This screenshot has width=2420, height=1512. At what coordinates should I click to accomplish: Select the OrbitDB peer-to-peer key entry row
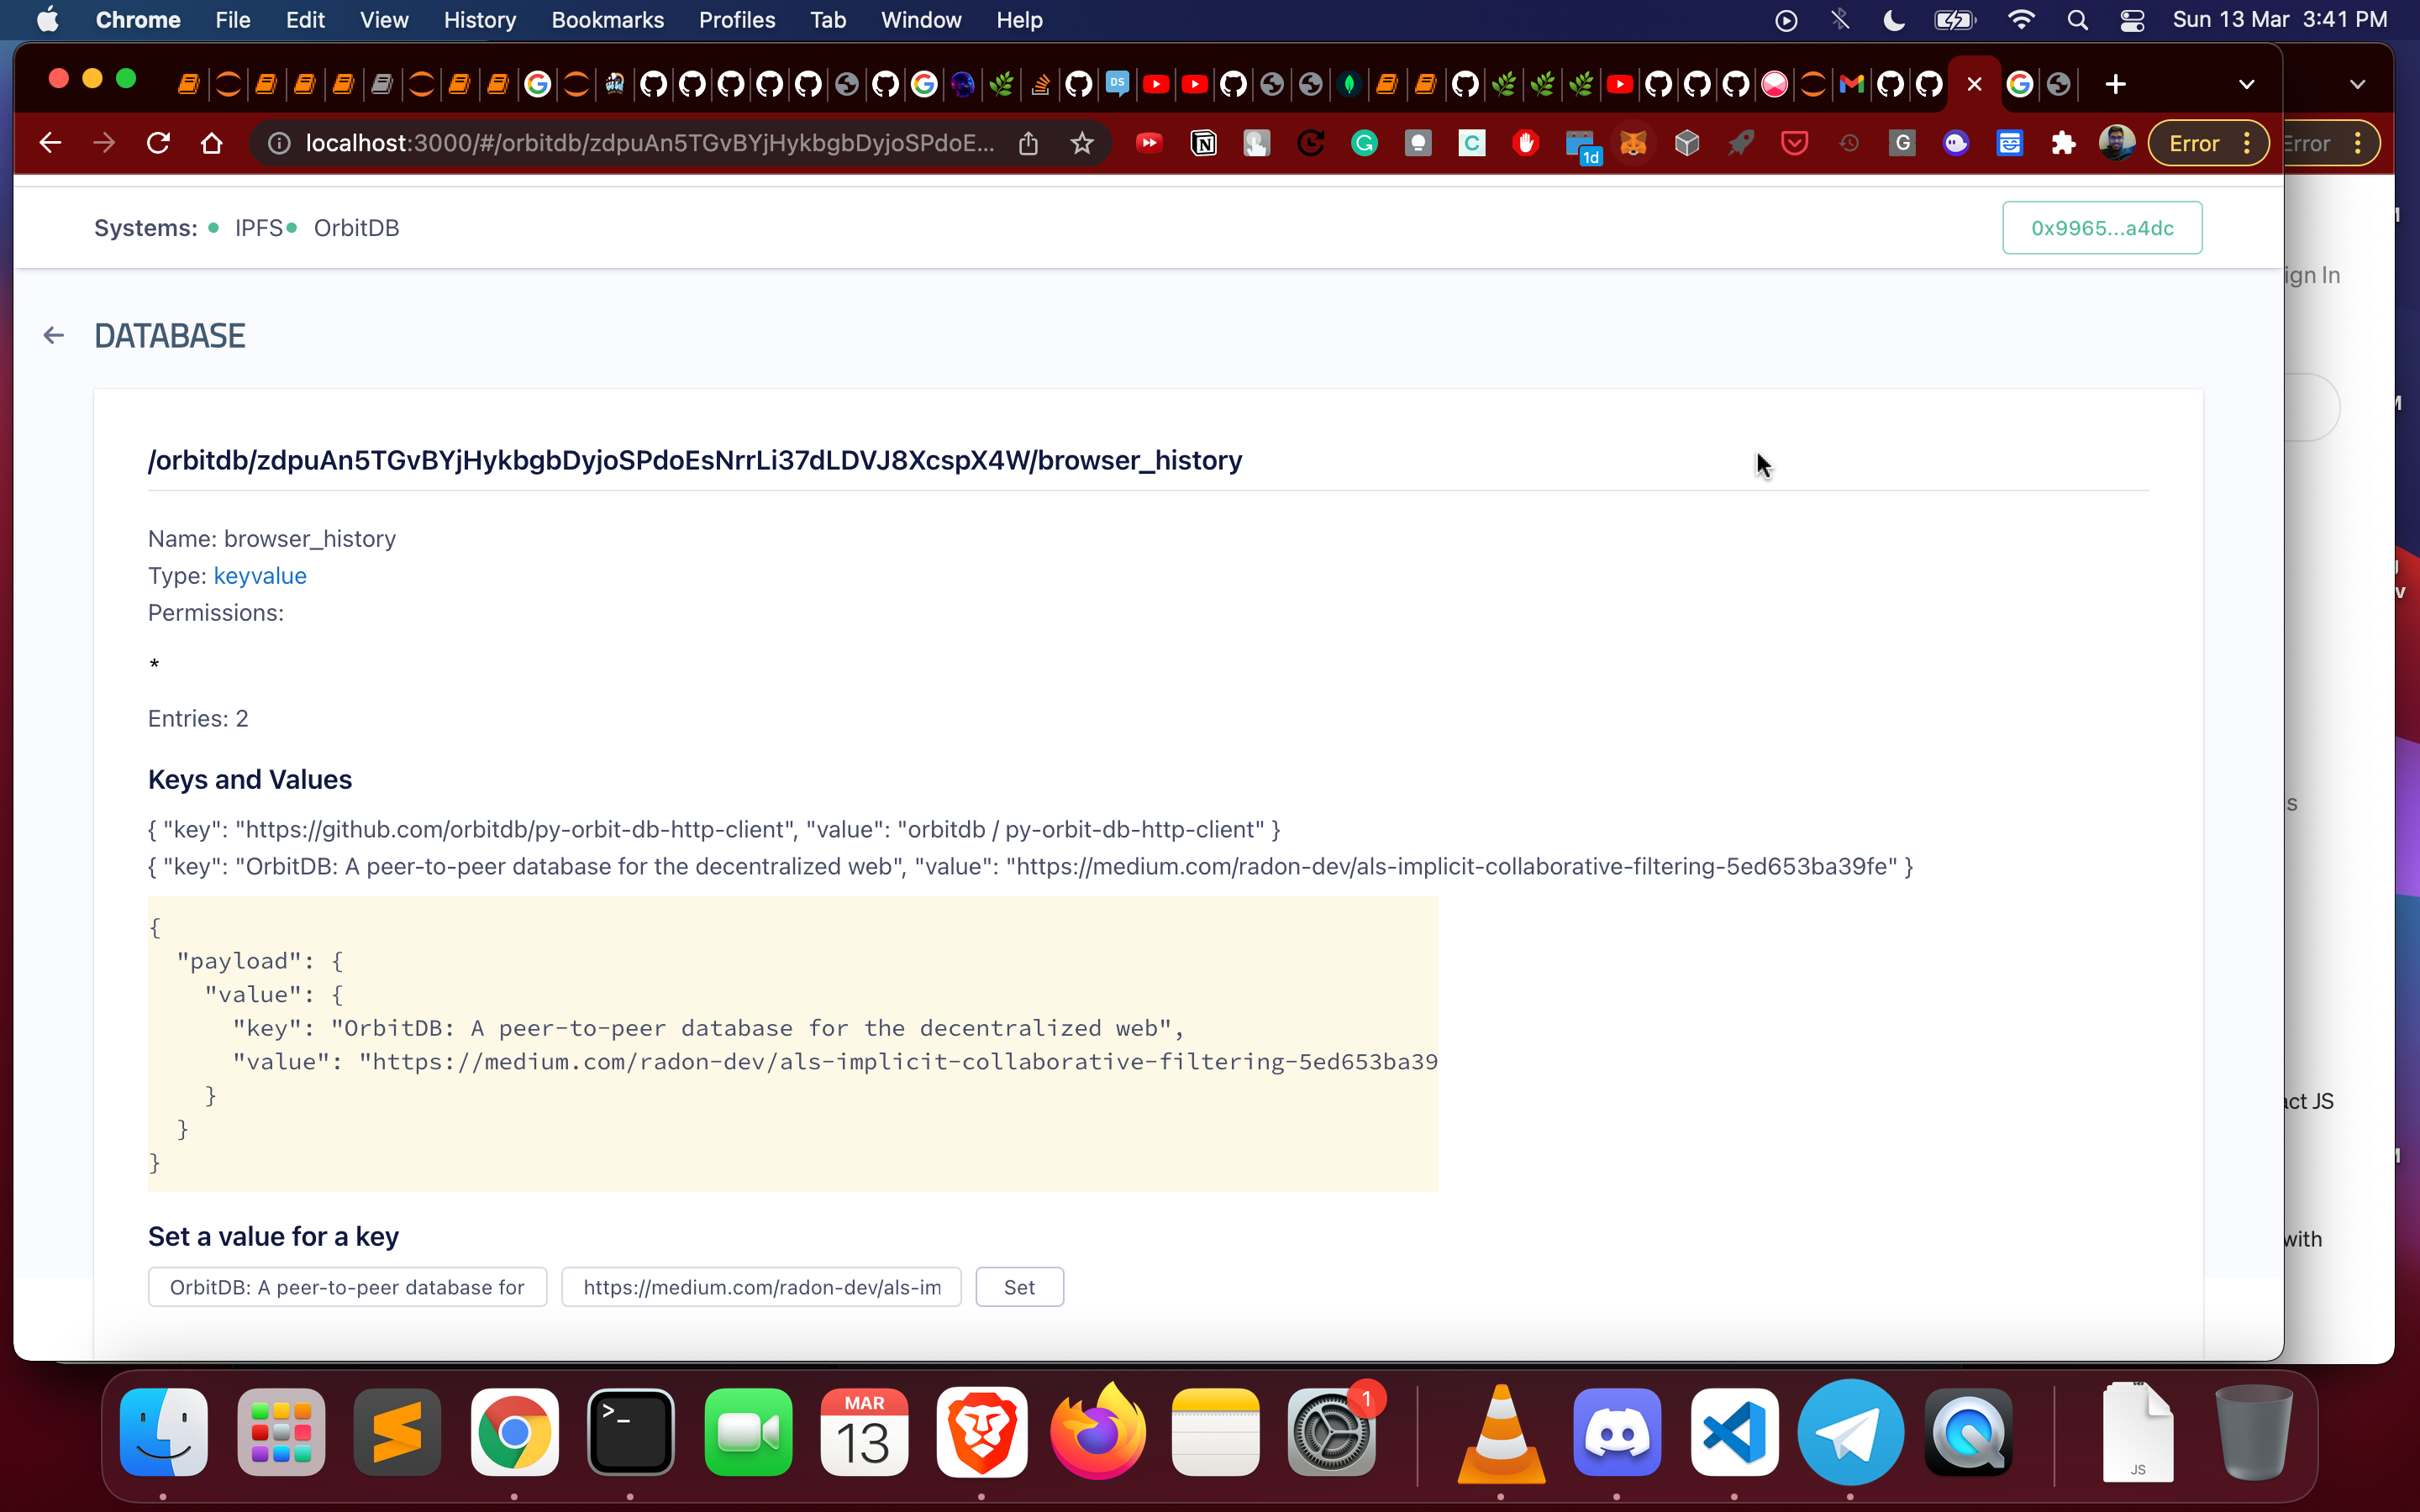(1030, 866)
